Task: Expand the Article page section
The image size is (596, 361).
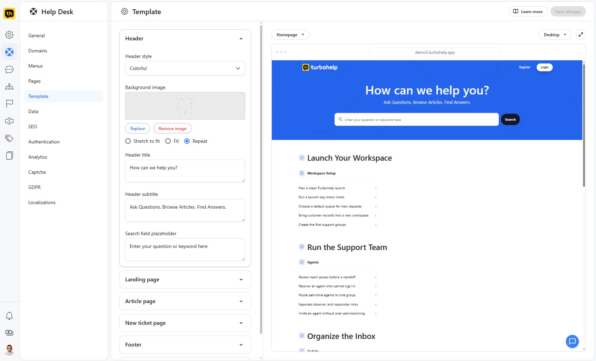Action: (x=185, y=301)
